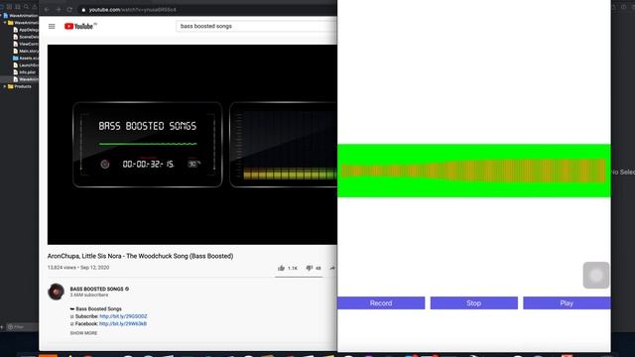Screen dimensions: 635x357
Task: Open LaunchScreen file in the navigator
Action: coord(26,65)
